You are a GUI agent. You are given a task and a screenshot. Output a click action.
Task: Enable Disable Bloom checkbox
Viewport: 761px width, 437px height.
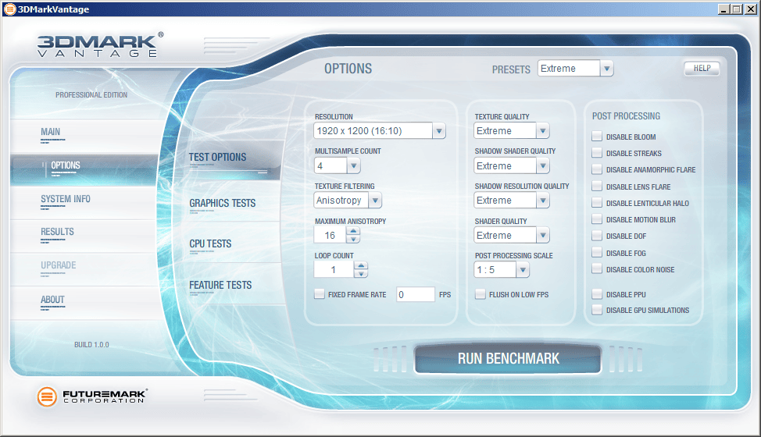pos(597,137)
